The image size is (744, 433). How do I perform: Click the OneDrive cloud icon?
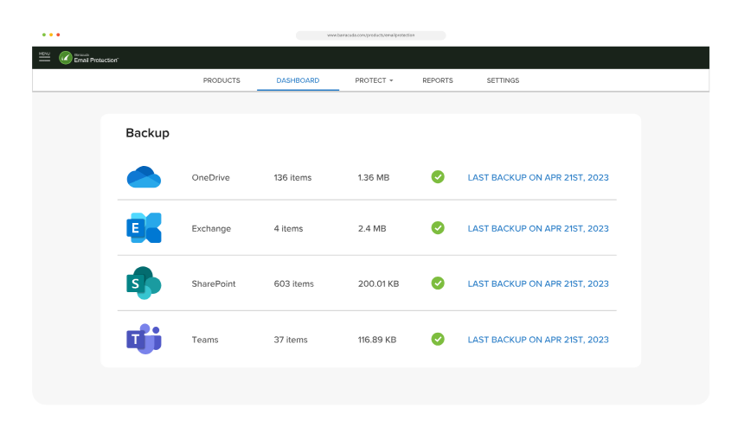coord(144,177)
